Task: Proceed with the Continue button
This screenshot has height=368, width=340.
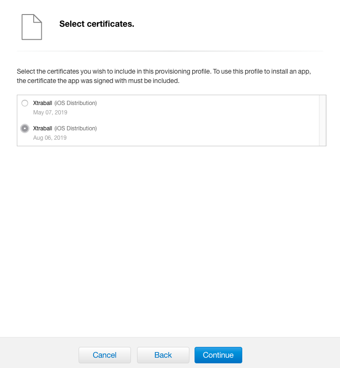Action: pyautogui.click(x=218, y=355)
